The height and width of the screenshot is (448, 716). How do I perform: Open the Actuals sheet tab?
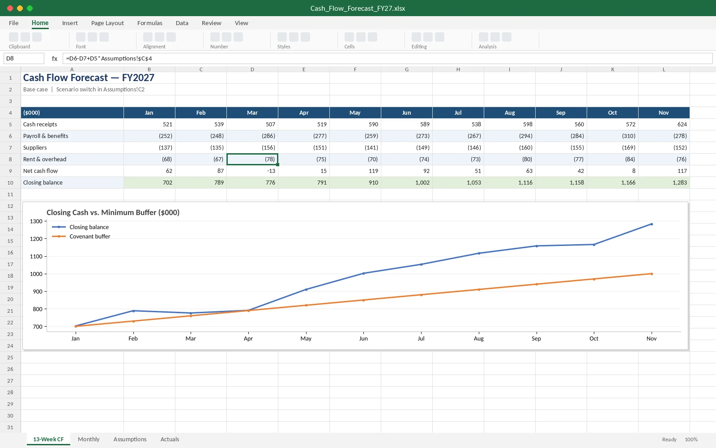pyautogui.click(x=170, y=439)
